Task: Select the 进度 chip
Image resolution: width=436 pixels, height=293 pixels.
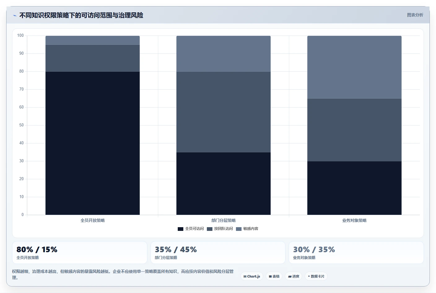Action: click(294, 276)
